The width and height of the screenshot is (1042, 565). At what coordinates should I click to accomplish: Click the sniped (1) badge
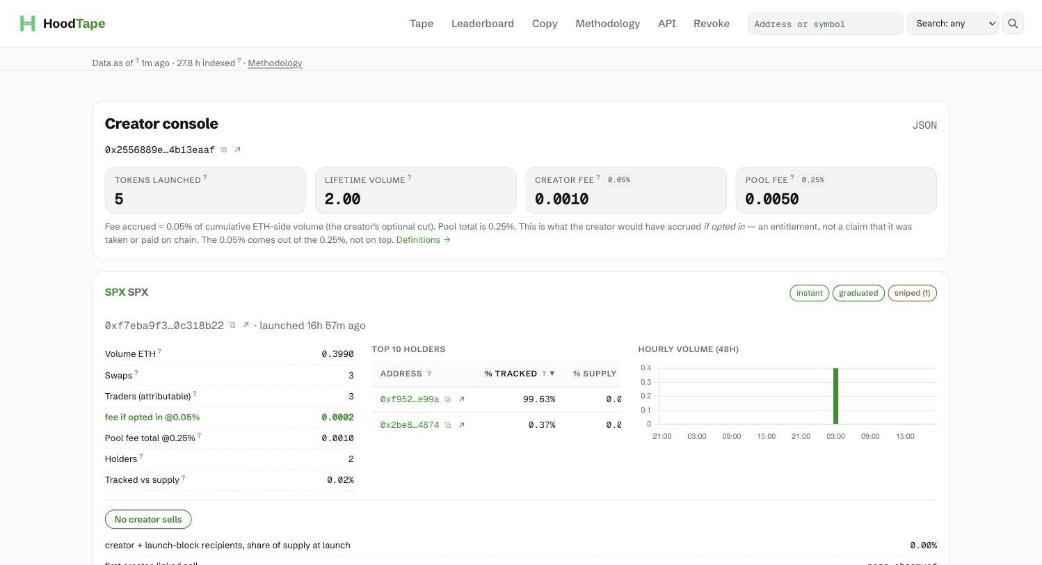tap(912, 293)
